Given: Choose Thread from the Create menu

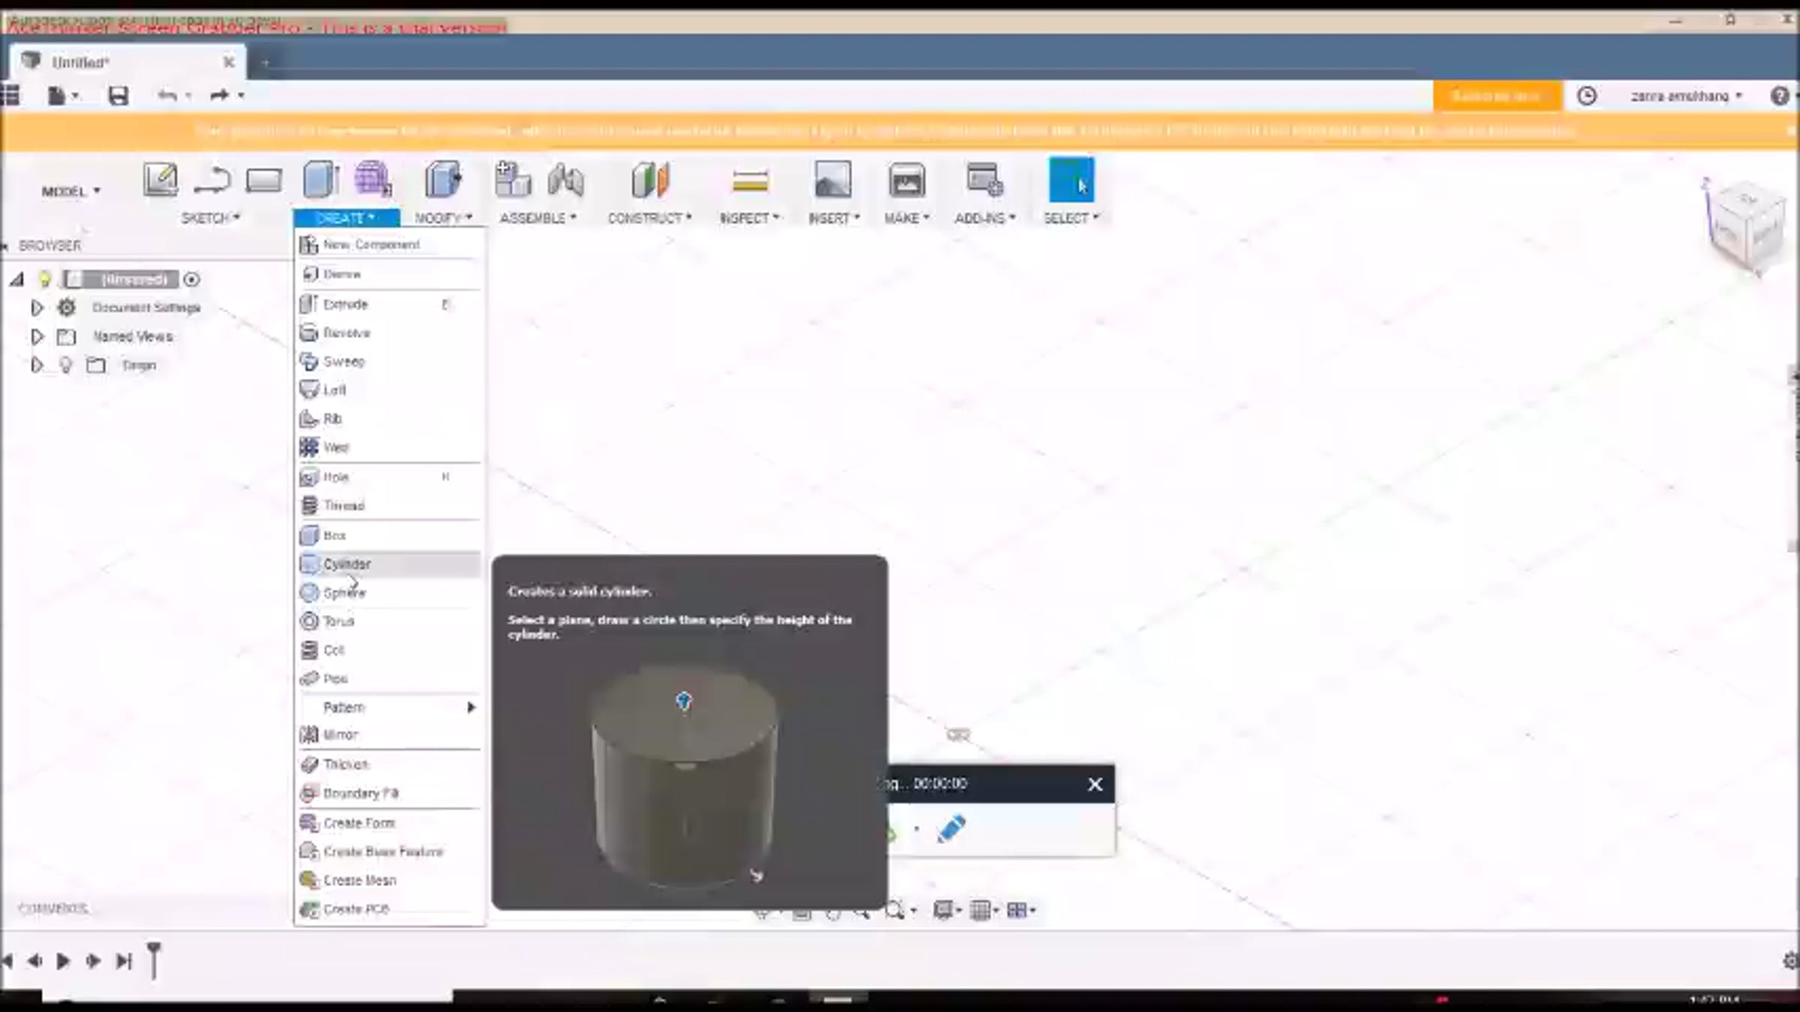Looking at the screenshot, I should (389, 506).
